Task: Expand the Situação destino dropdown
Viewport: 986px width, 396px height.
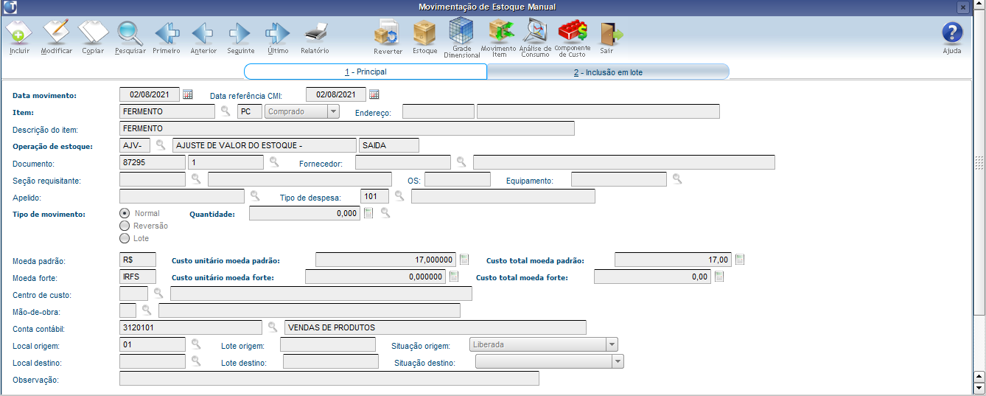Action: (618, 361)
